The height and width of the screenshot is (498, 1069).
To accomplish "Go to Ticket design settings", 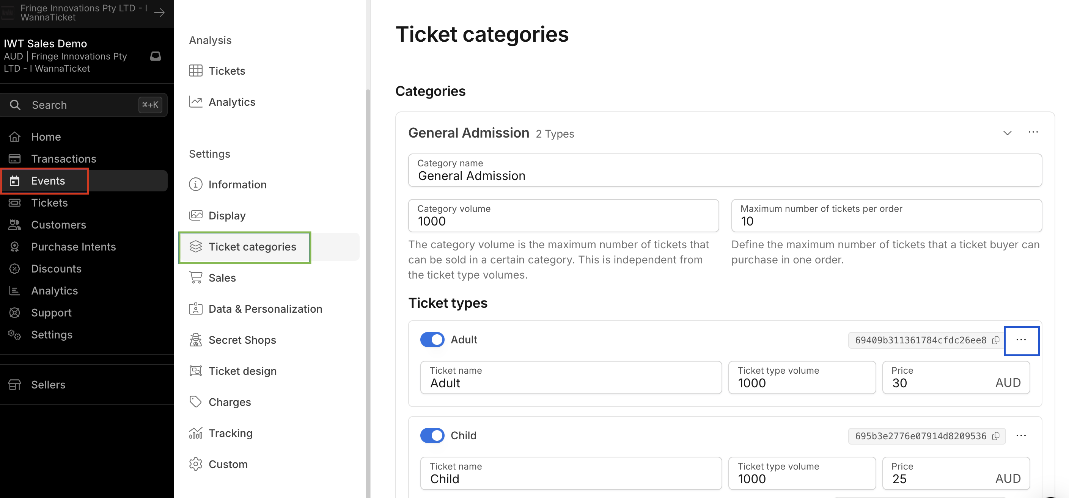I will [x=242, y=371].
